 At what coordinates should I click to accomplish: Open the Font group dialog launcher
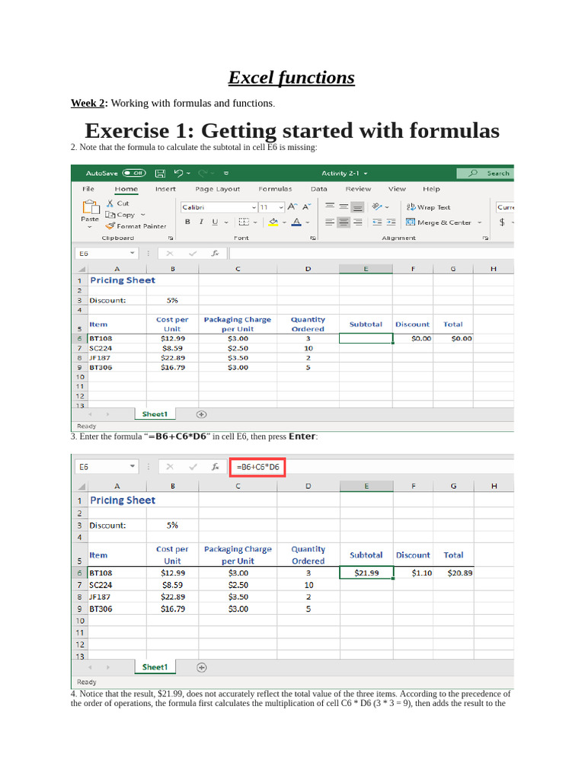313,238
